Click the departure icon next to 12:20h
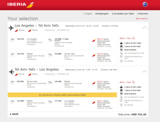Screen dimensions: 160x122 click(x=13, y=101)
